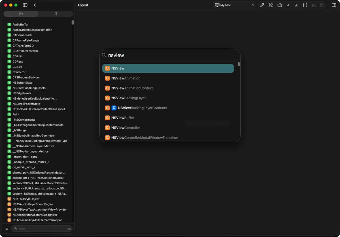Select the NSViewAnimation result

coord(168,78)
